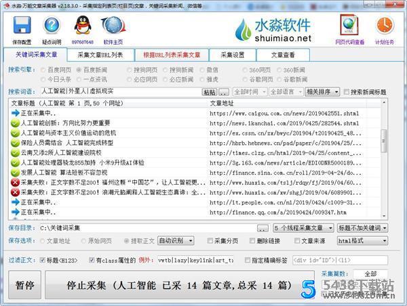Click green check icon for 人工智能与资本主义 row
The image size is (407, 306).
pos(15,133)
